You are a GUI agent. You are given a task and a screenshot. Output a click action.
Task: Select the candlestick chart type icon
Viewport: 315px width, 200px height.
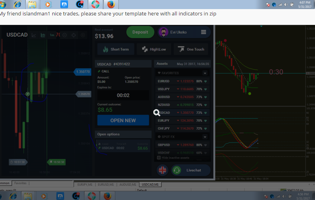coord(43,35)
